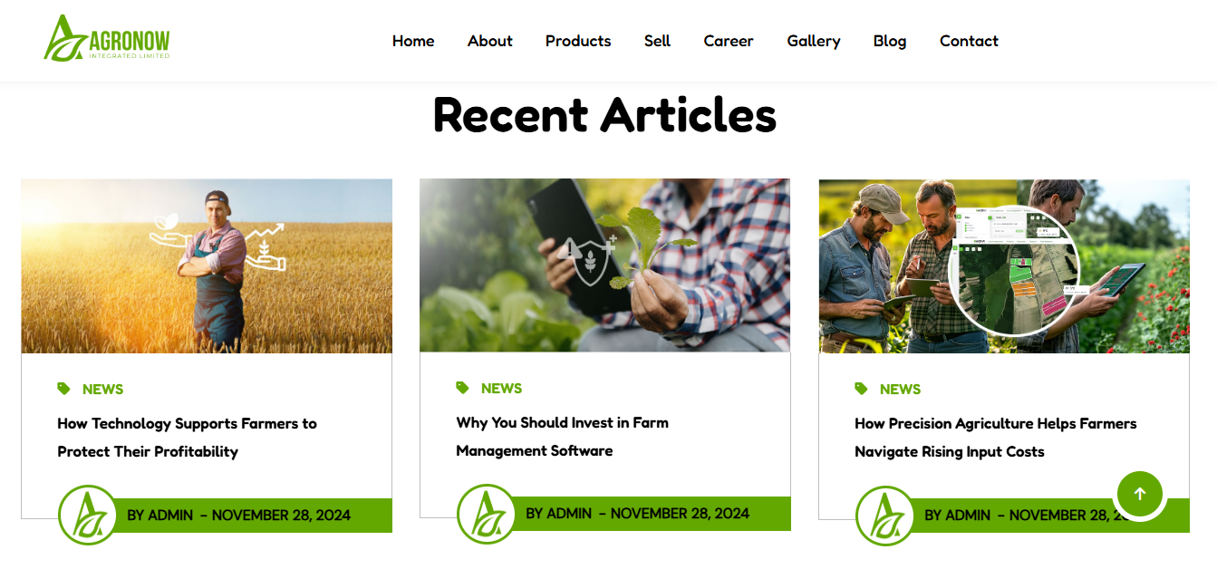The image size is (1217, 569).
Task: Click the tag icon on second article
Action: coord(462,388)
